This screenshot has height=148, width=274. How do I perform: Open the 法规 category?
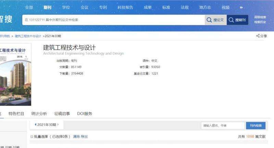(x=185, y=8)
